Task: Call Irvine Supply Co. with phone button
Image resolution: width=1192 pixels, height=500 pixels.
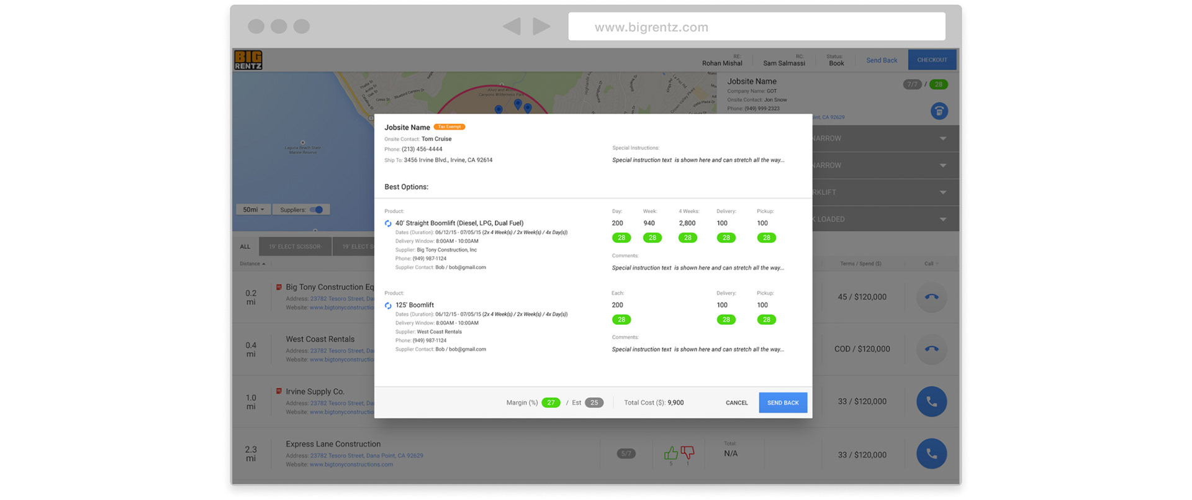Action: coord(931,401)
